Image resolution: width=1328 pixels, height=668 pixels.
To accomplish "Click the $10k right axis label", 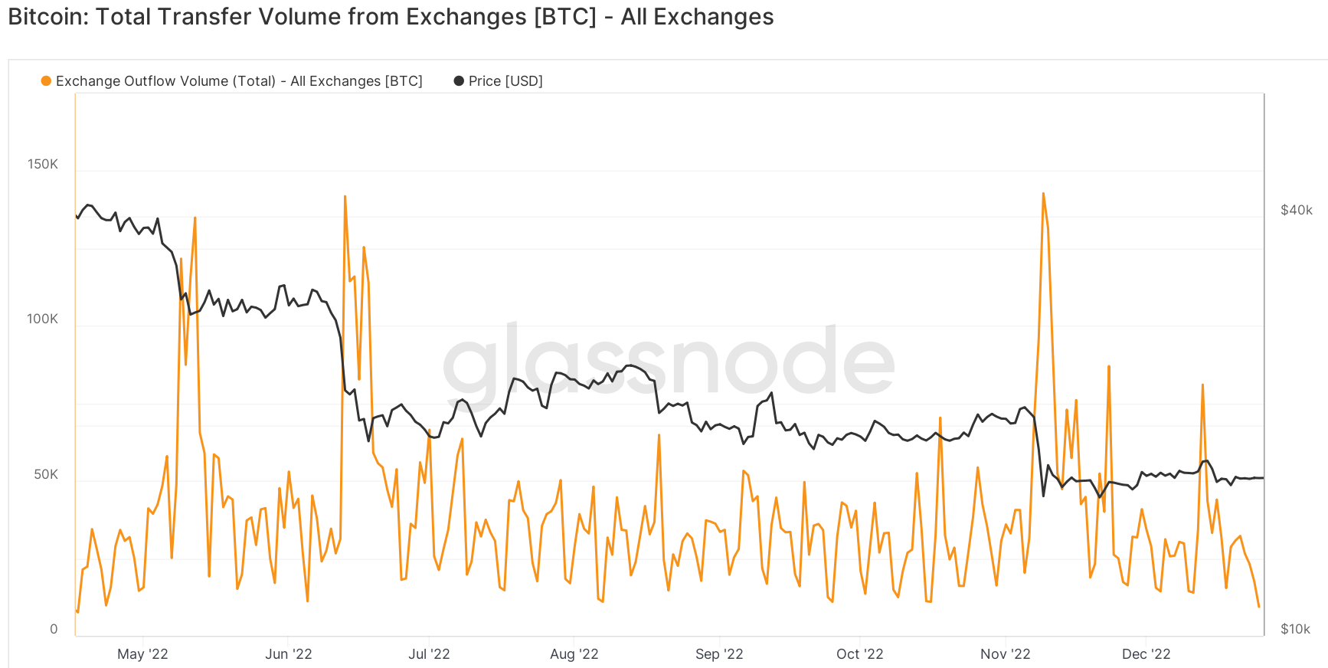I will [x=1296, y=629].
